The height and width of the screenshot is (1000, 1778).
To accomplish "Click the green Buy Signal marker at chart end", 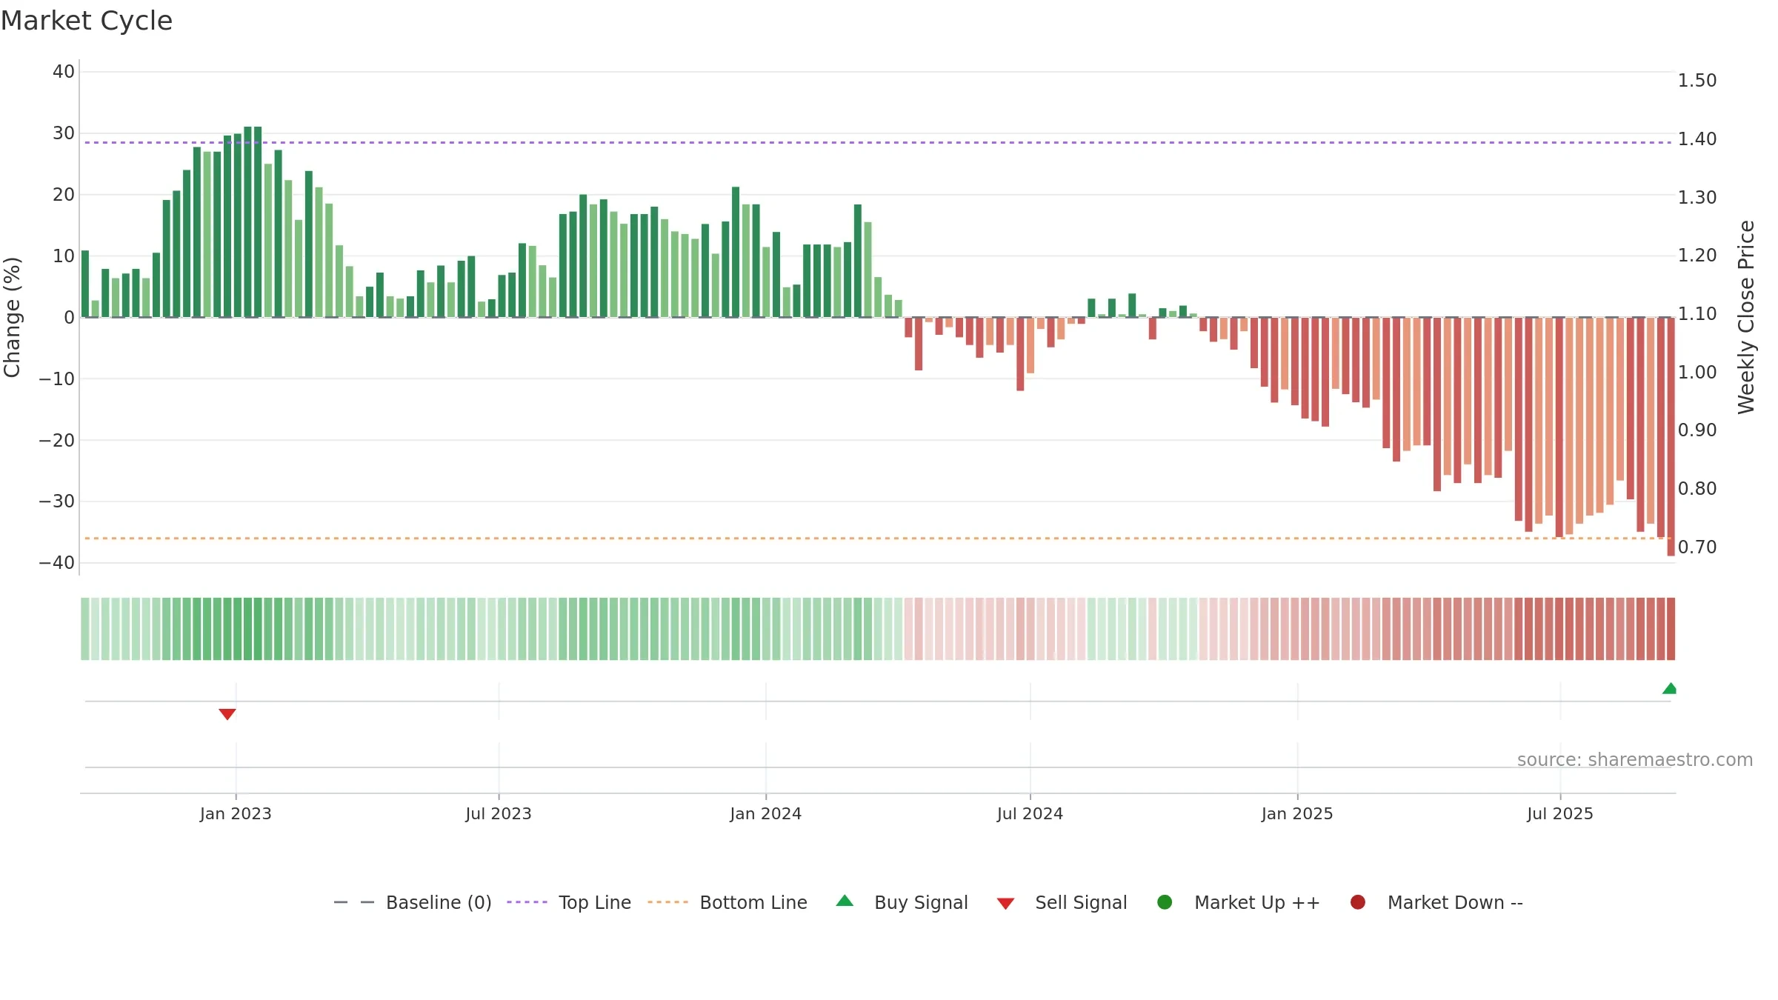I will pos(1669,688).
